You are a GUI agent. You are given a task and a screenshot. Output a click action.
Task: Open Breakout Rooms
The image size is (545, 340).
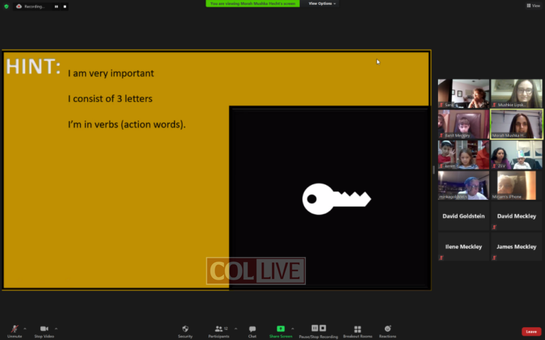point(358,330)
